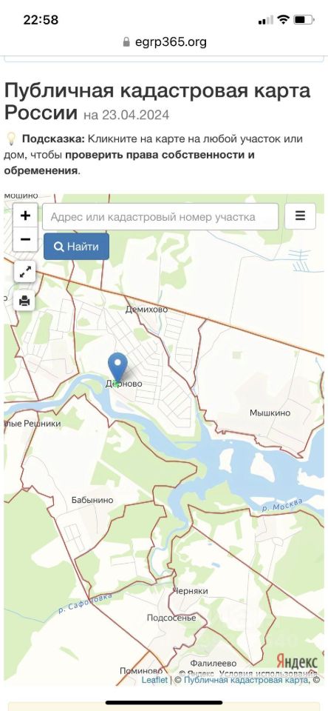
Task: Open the hamburger layers menu
Action: tap(300, 216)
